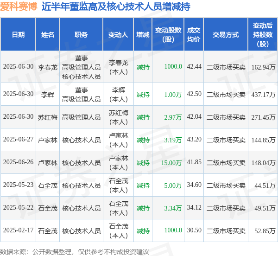Click the 变动股数(股) column header
Viewport: 278px width, 256px height.
click(x=168, y=35)
